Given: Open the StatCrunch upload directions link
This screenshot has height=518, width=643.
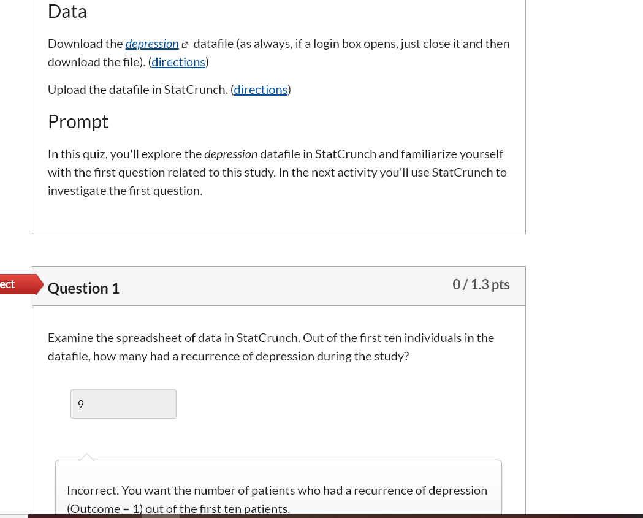Looking at the screenshot, I should [261, 90].
